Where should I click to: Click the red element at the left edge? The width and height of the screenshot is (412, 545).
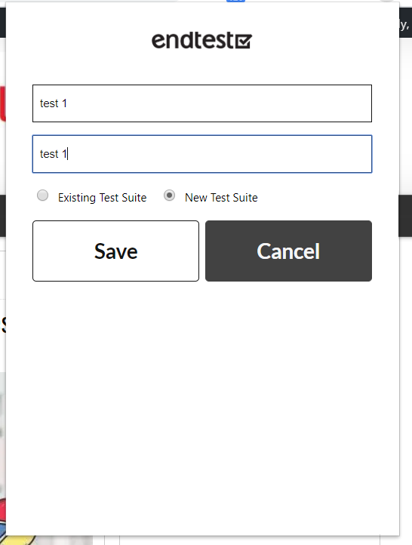tap(3, 104)
